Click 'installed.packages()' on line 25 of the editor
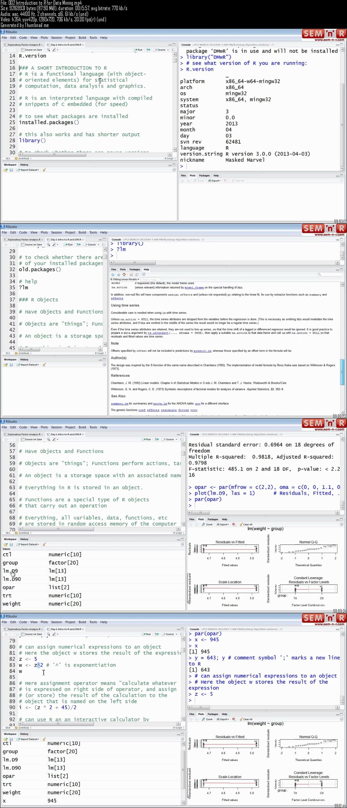Viewport: 347px width, 808px height. pyautogui.click(x=49, y=123)
